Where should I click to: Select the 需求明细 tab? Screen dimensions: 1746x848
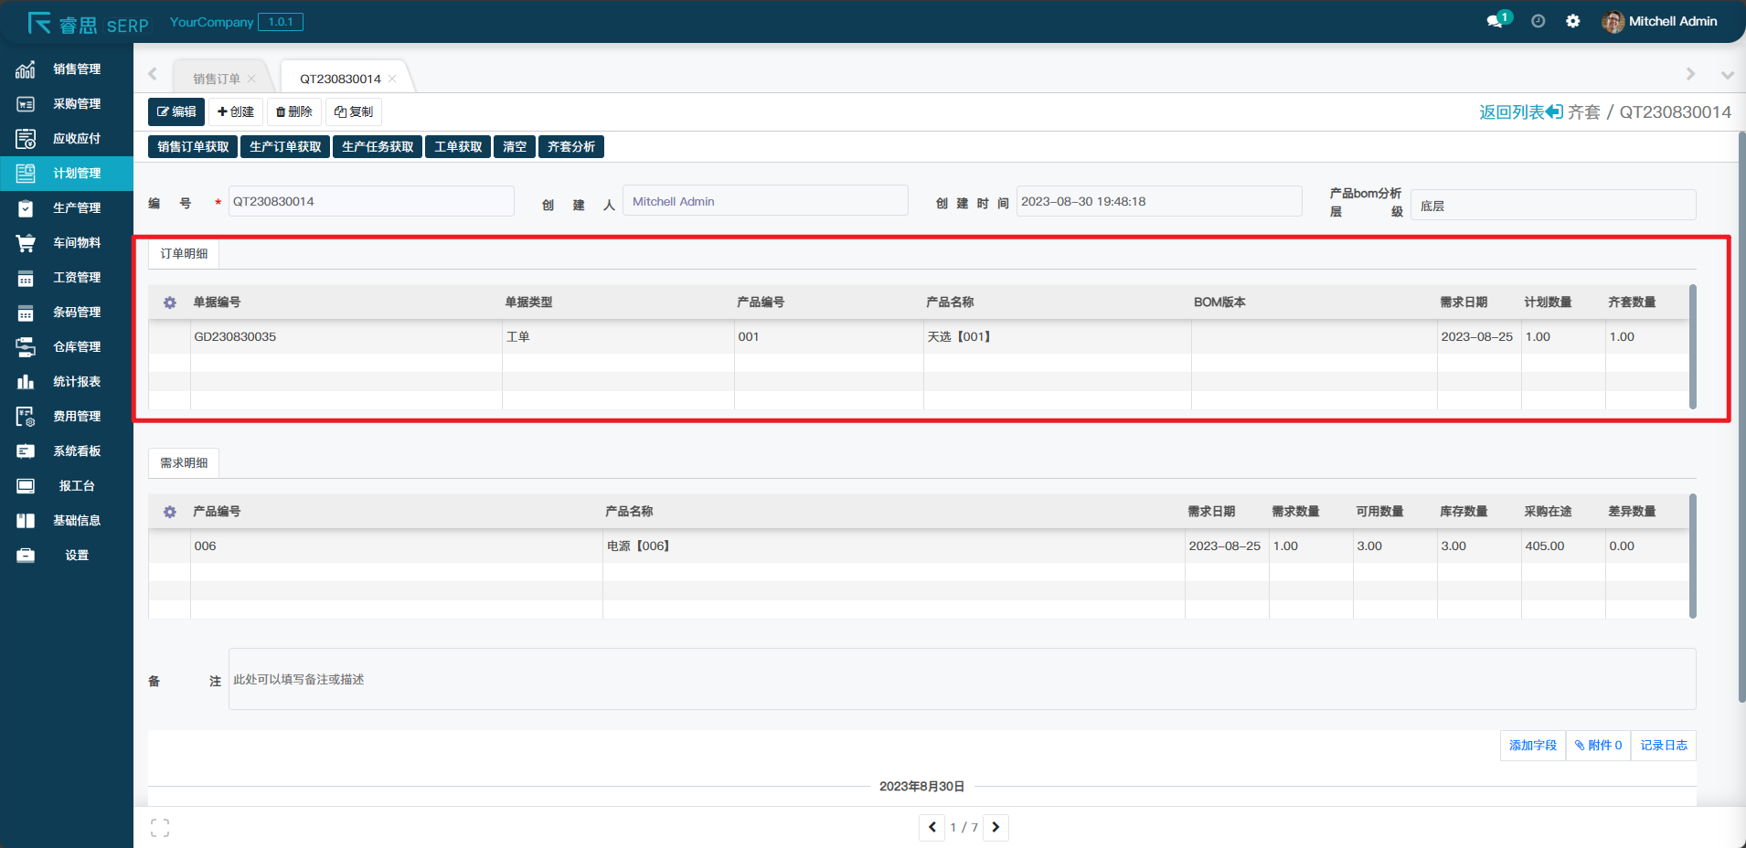pyautogui.click(x=184, y=463)
